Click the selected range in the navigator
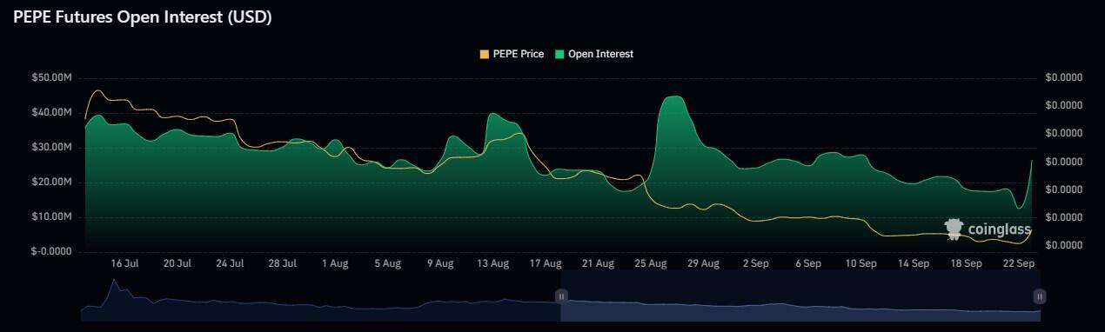Image resolution: width=1105 pixels, height=332 pixels. tap(800, 296)
